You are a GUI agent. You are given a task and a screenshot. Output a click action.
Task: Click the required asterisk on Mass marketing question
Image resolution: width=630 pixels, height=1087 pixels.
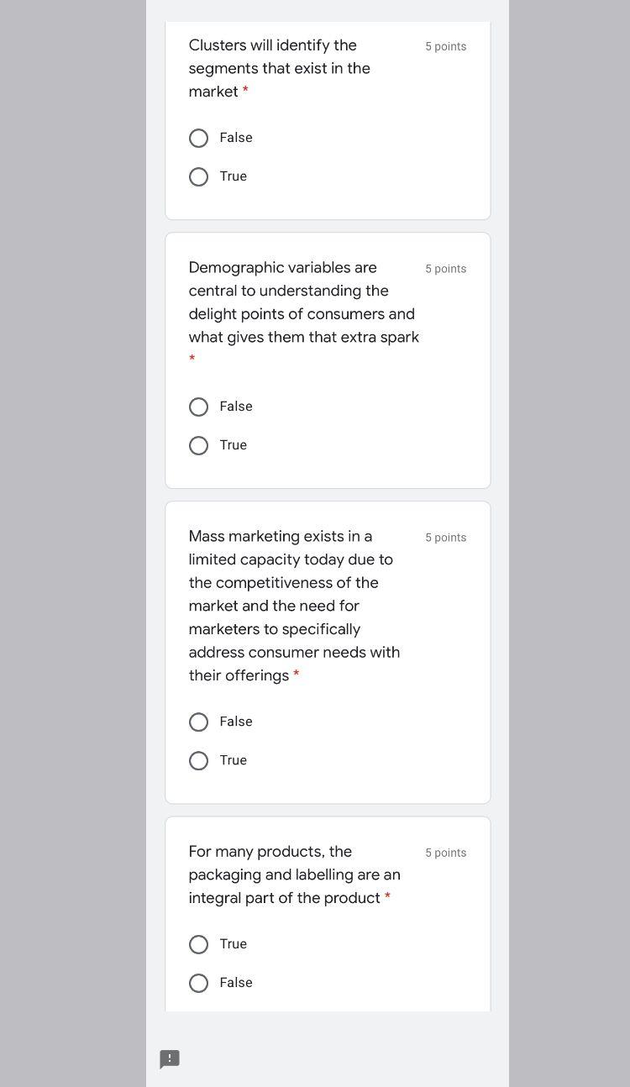coord(296,675)
